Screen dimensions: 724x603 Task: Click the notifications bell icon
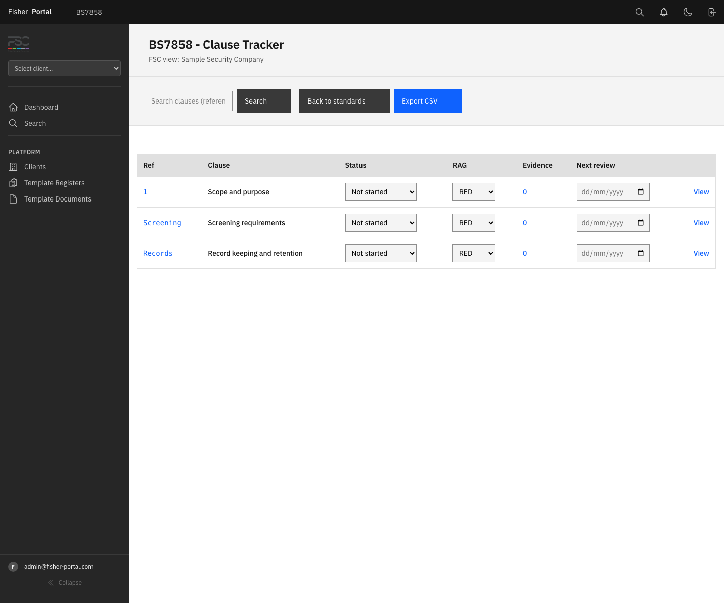tap(663, 12)
